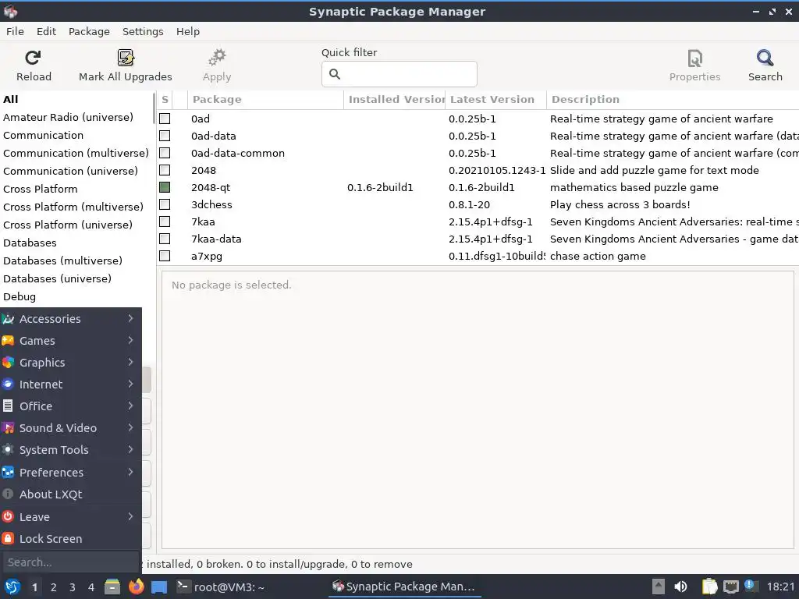Mark checkbox for 3dchess package
The image size is (799, 599).
[x=165, y=204]
